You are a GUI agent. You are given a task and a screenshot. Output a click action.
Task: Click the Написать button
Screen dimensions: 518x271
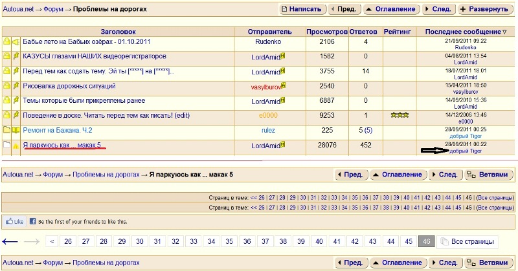tap(302, 10)
